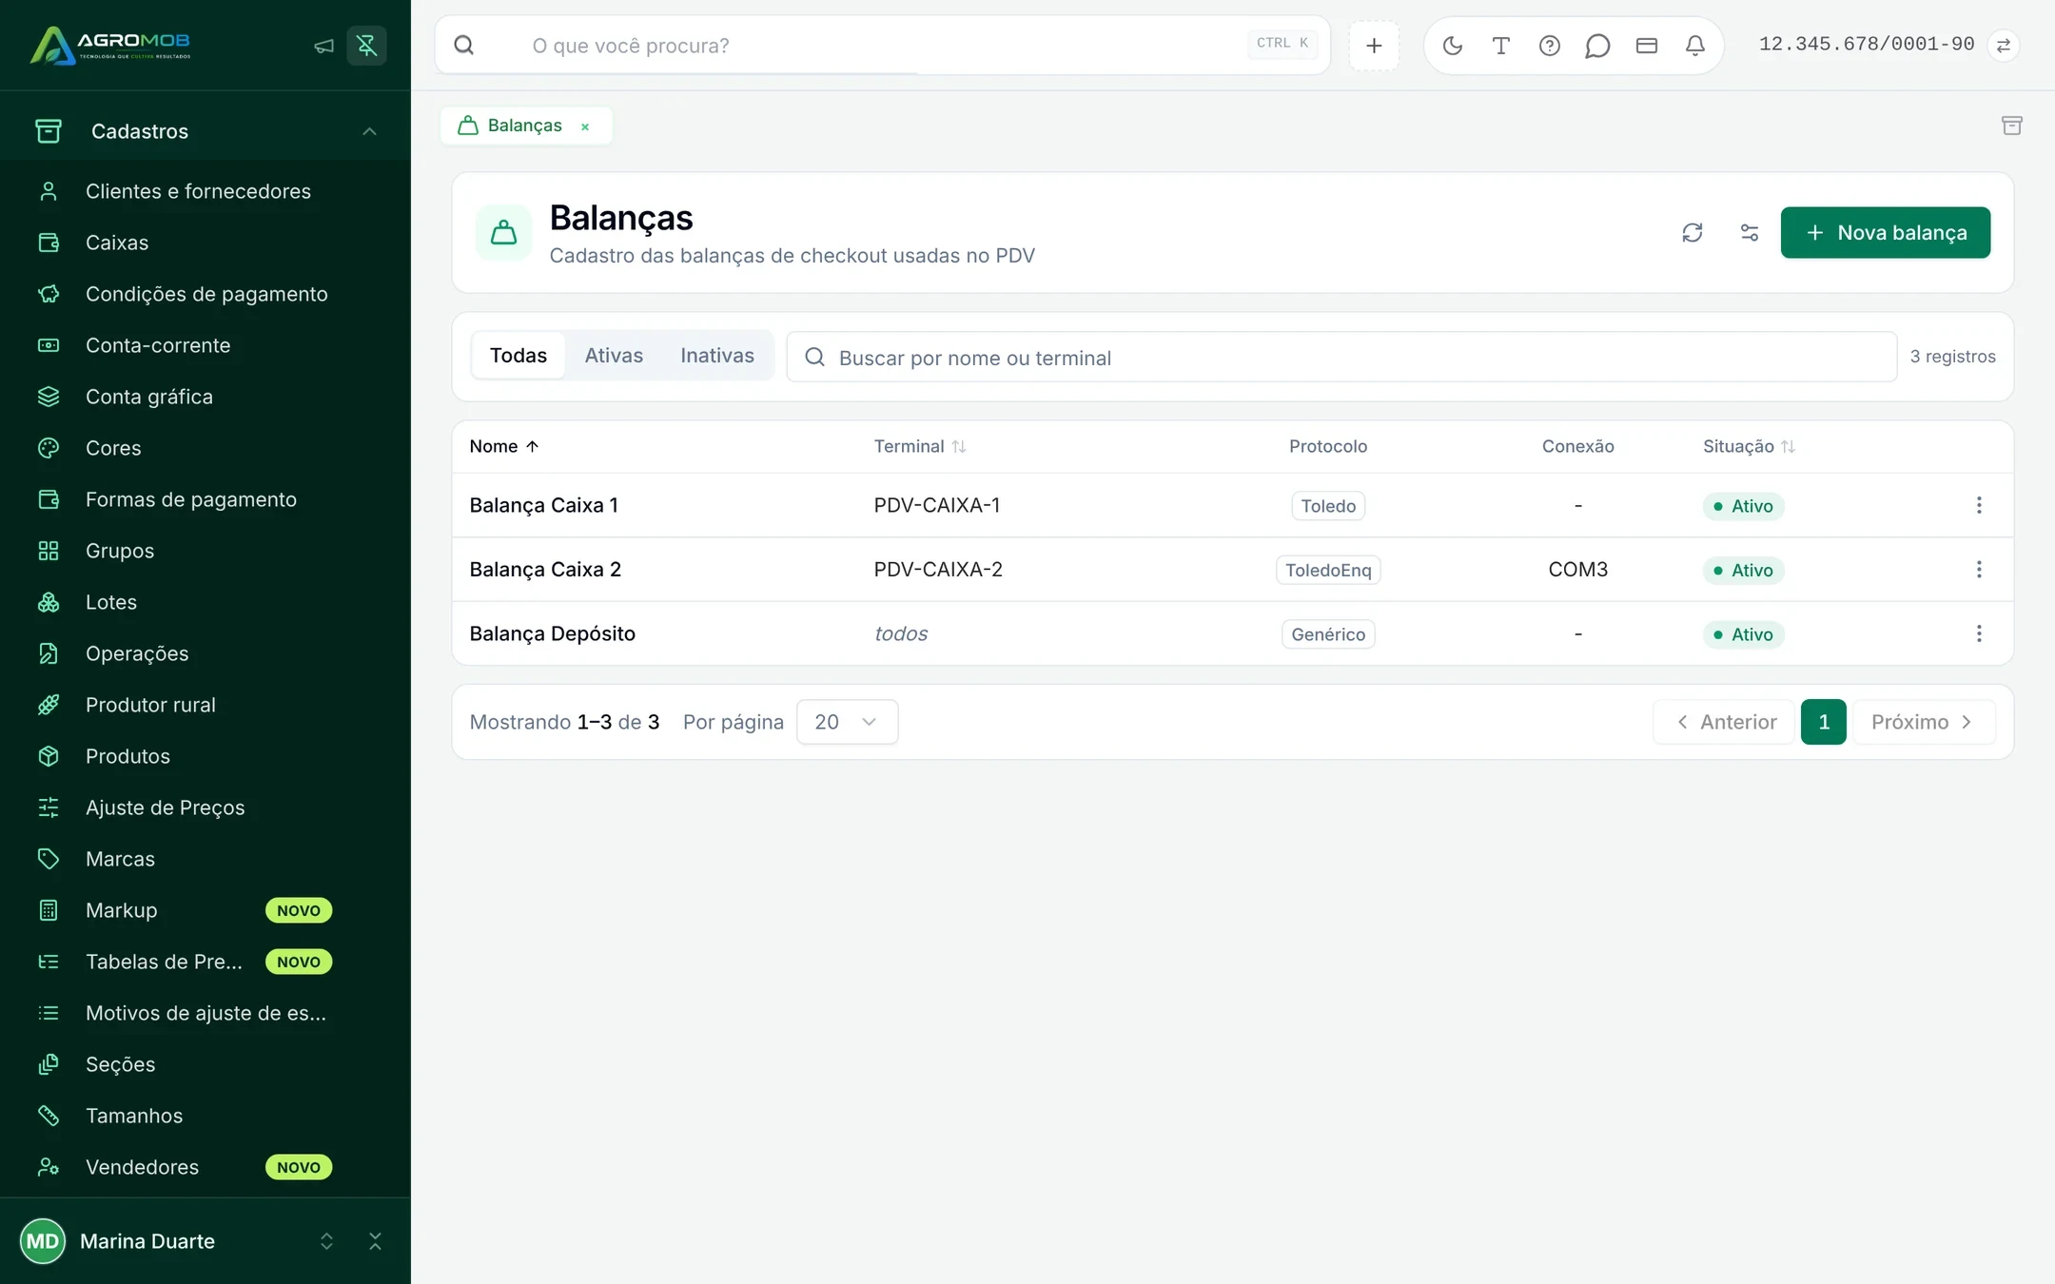Open list filter settings sliders icon
This screenshot has width=2055, height=1284.
[x=1749, y=232]
